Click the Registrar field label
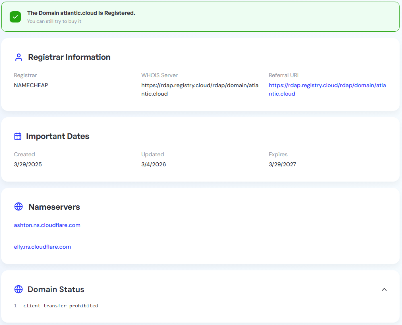The height and width of the screenshot is (325, 402). point(25,75)
